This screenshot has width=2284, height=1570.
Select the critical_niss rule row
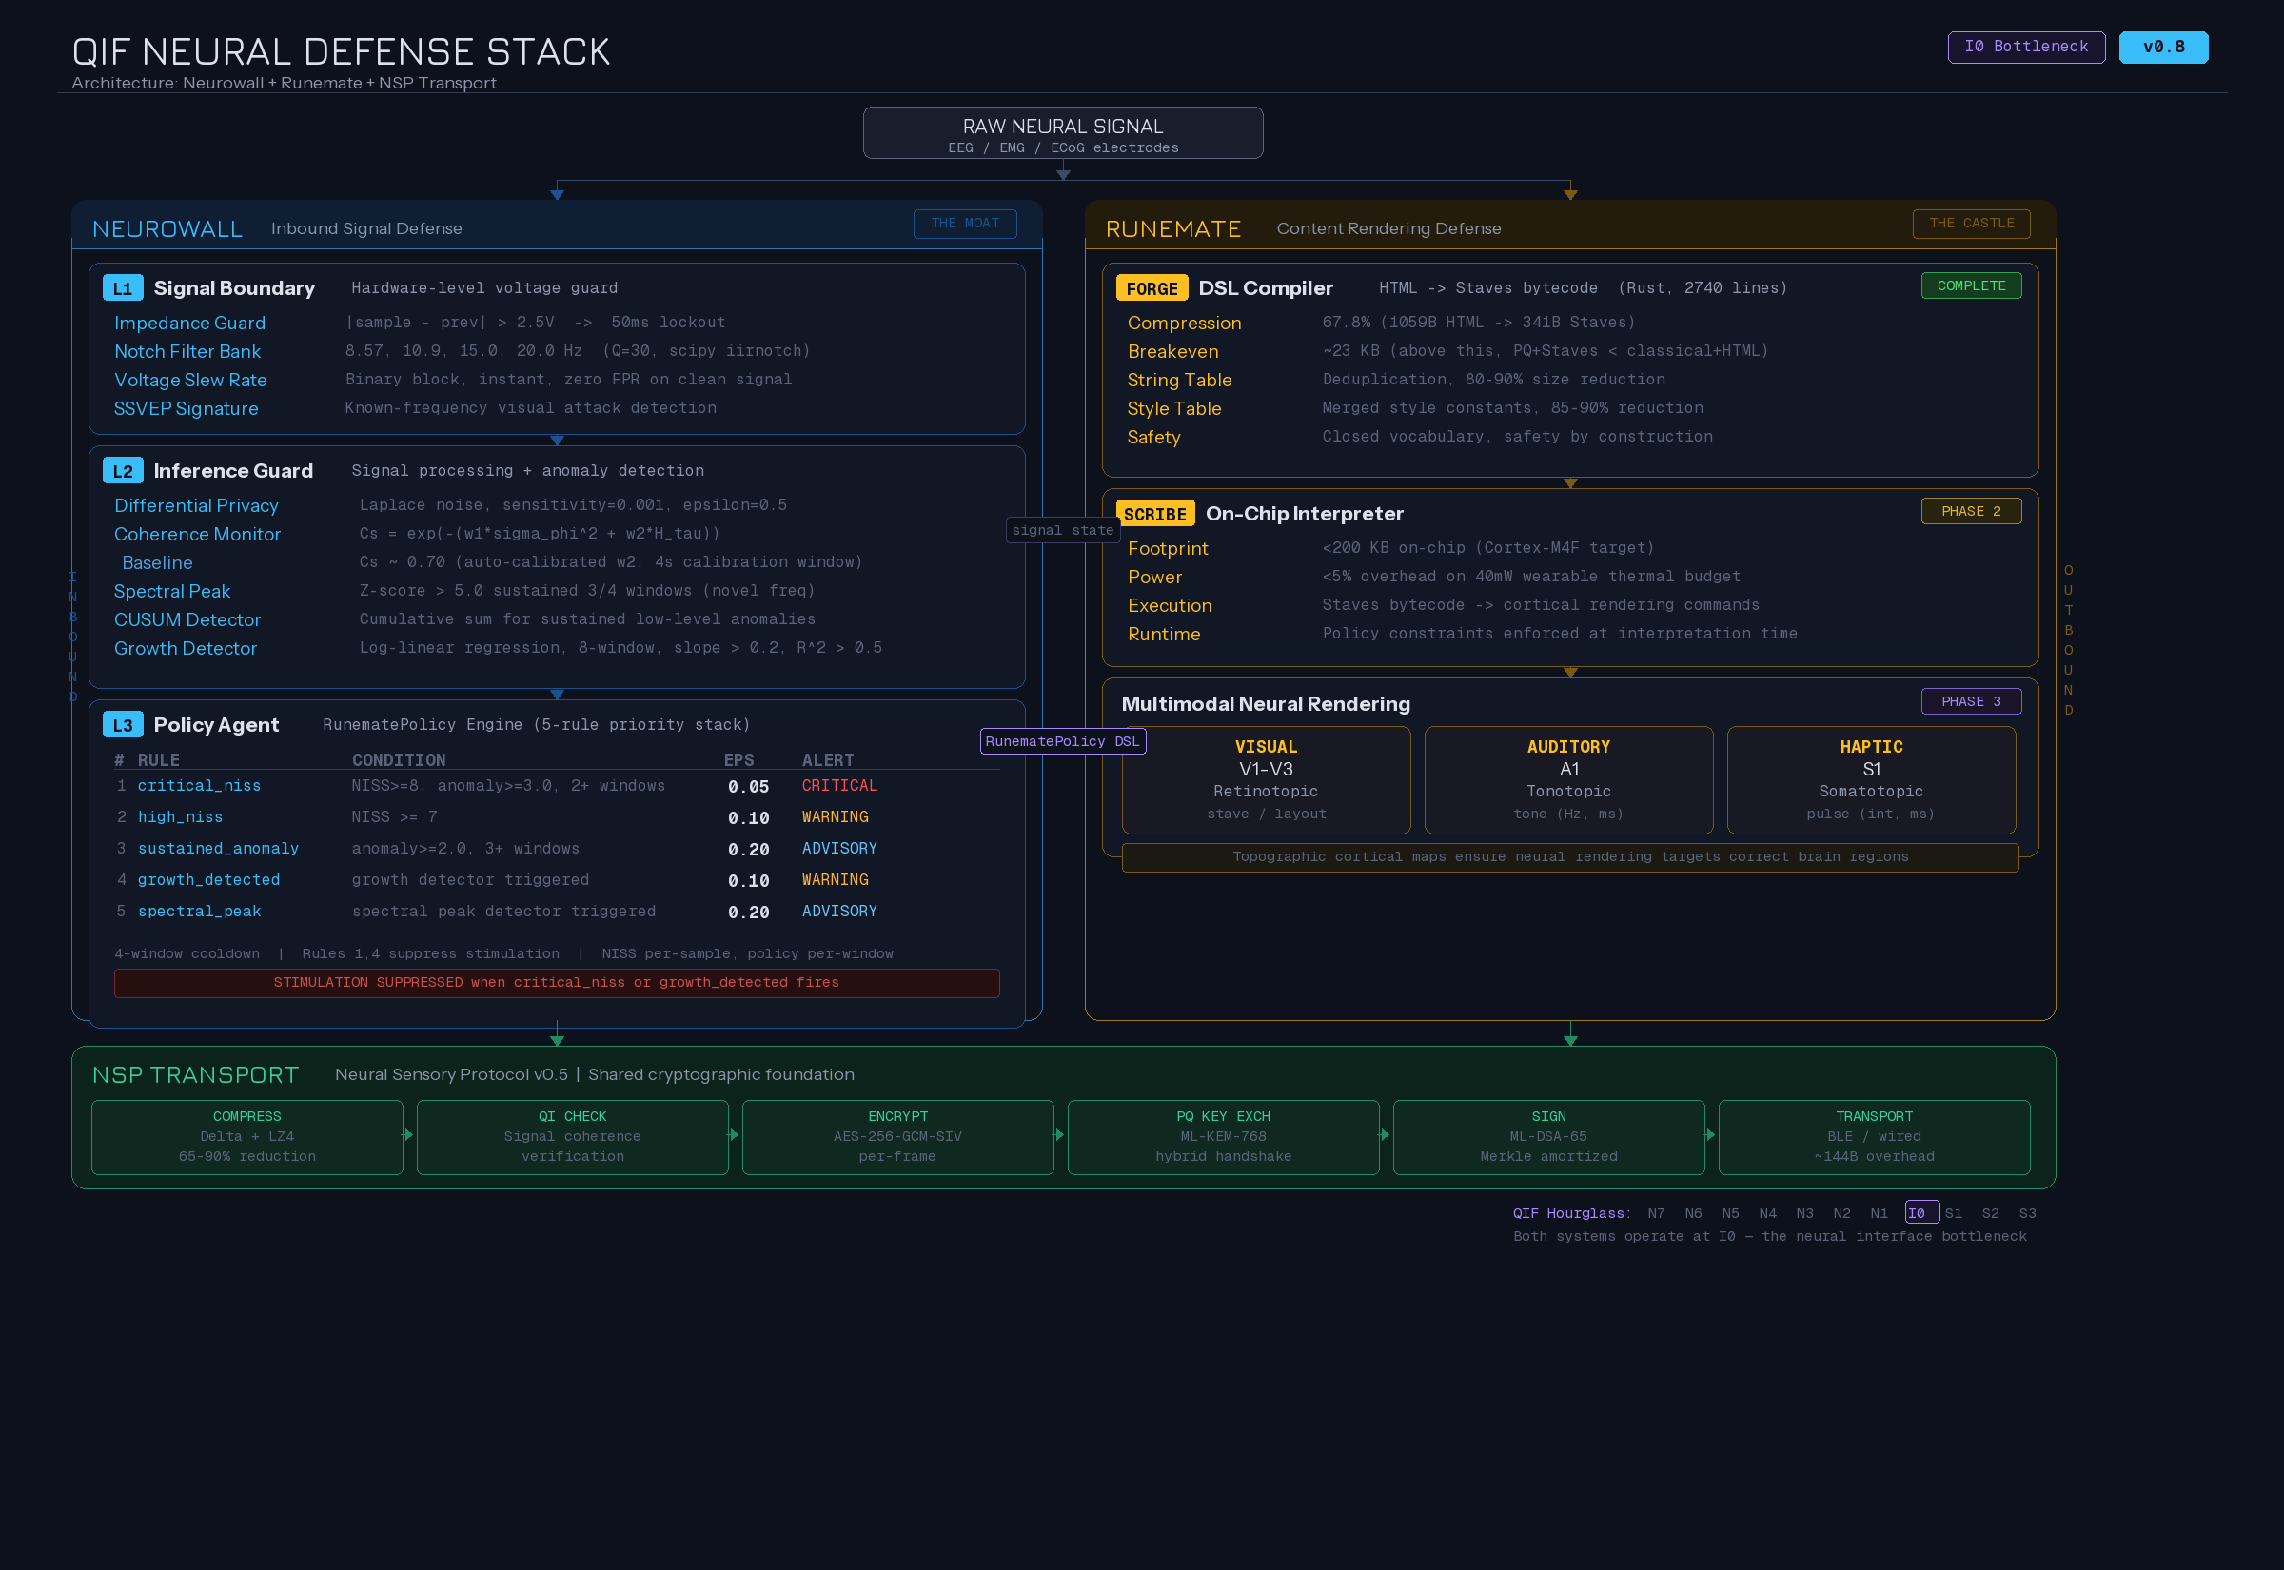click(557, 786)
